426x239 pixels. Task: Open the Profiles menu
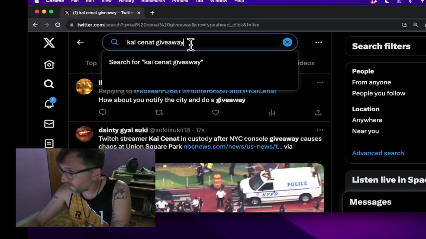coord(180,1)
